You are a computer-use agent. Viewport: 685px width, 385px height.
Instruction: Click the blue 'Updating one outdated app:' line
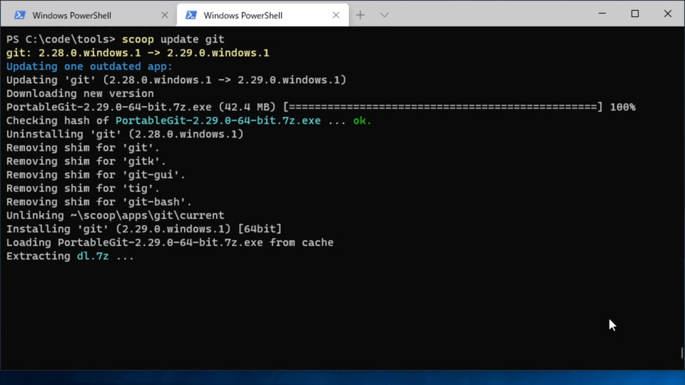[x=90, y=66]
